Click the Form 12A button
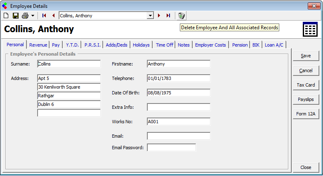The width and height of the screenshot is (323, 176). [x=306, y=114]
